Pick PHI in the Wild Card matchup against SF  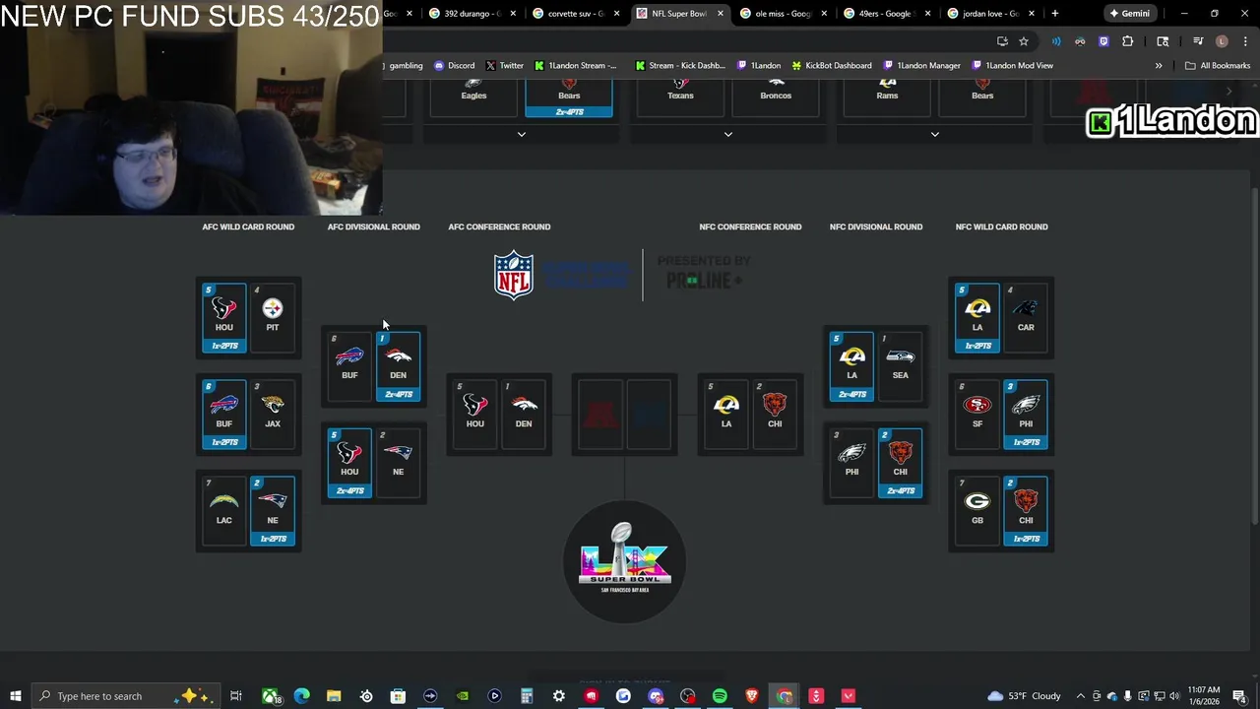pyautogui.click(x=1026, y=414)
